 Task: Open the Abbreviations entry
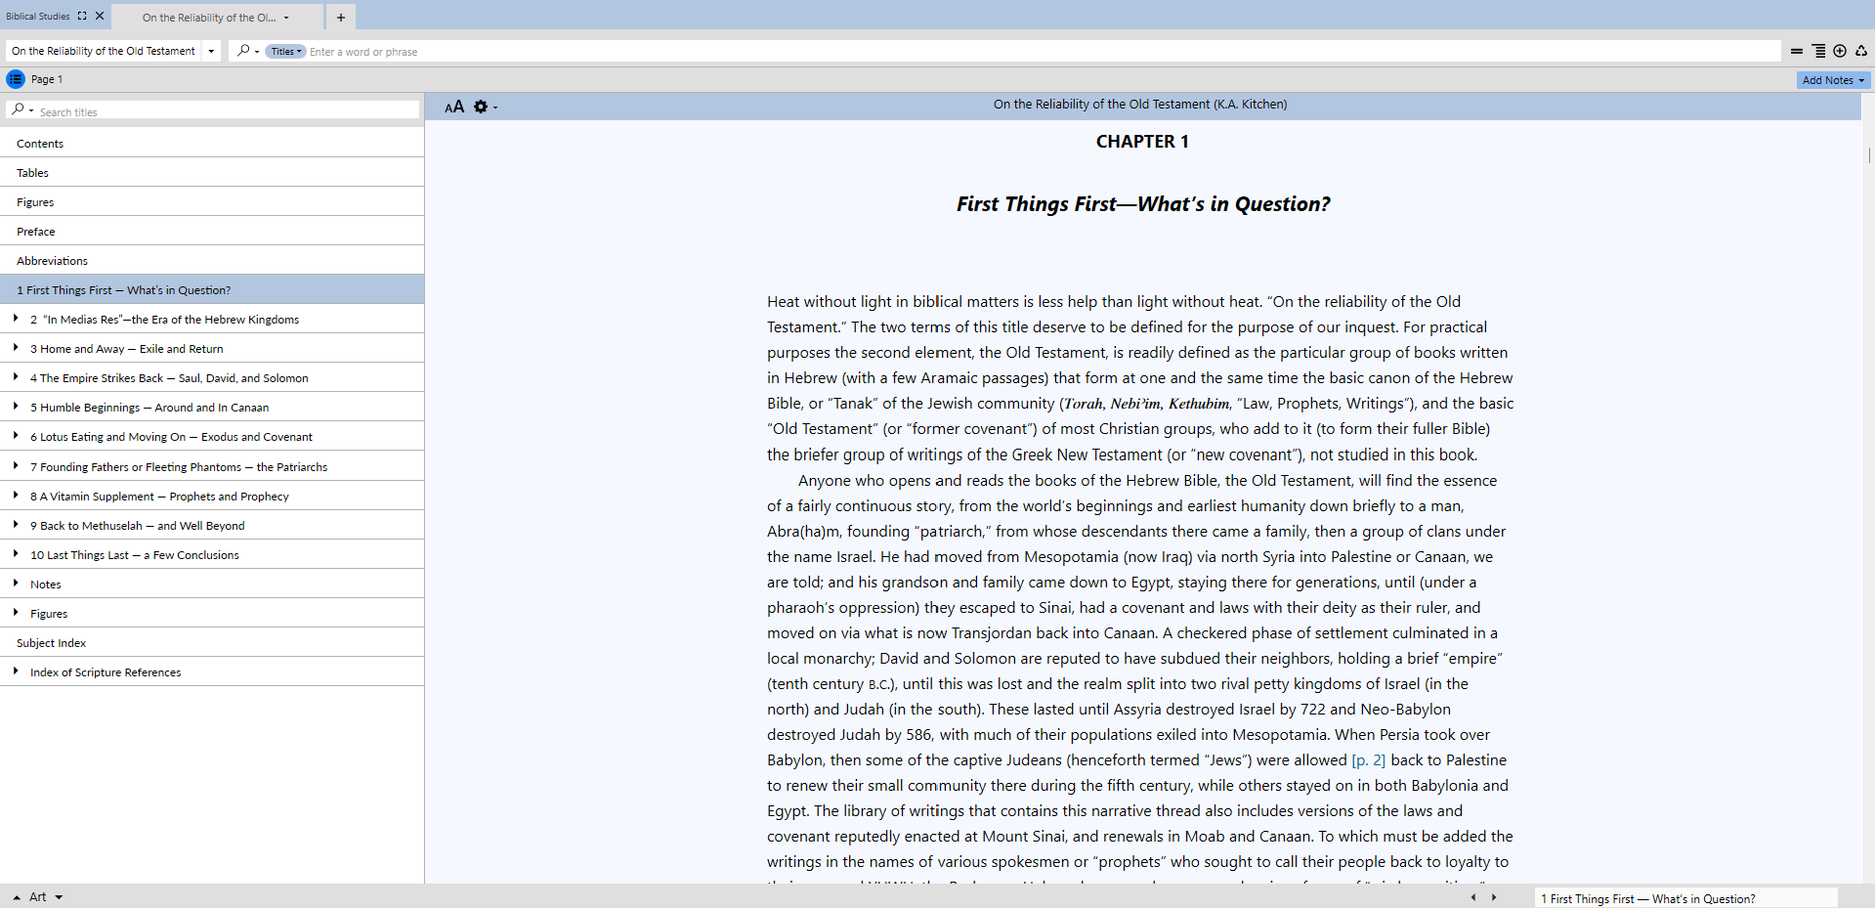[212, 260]
